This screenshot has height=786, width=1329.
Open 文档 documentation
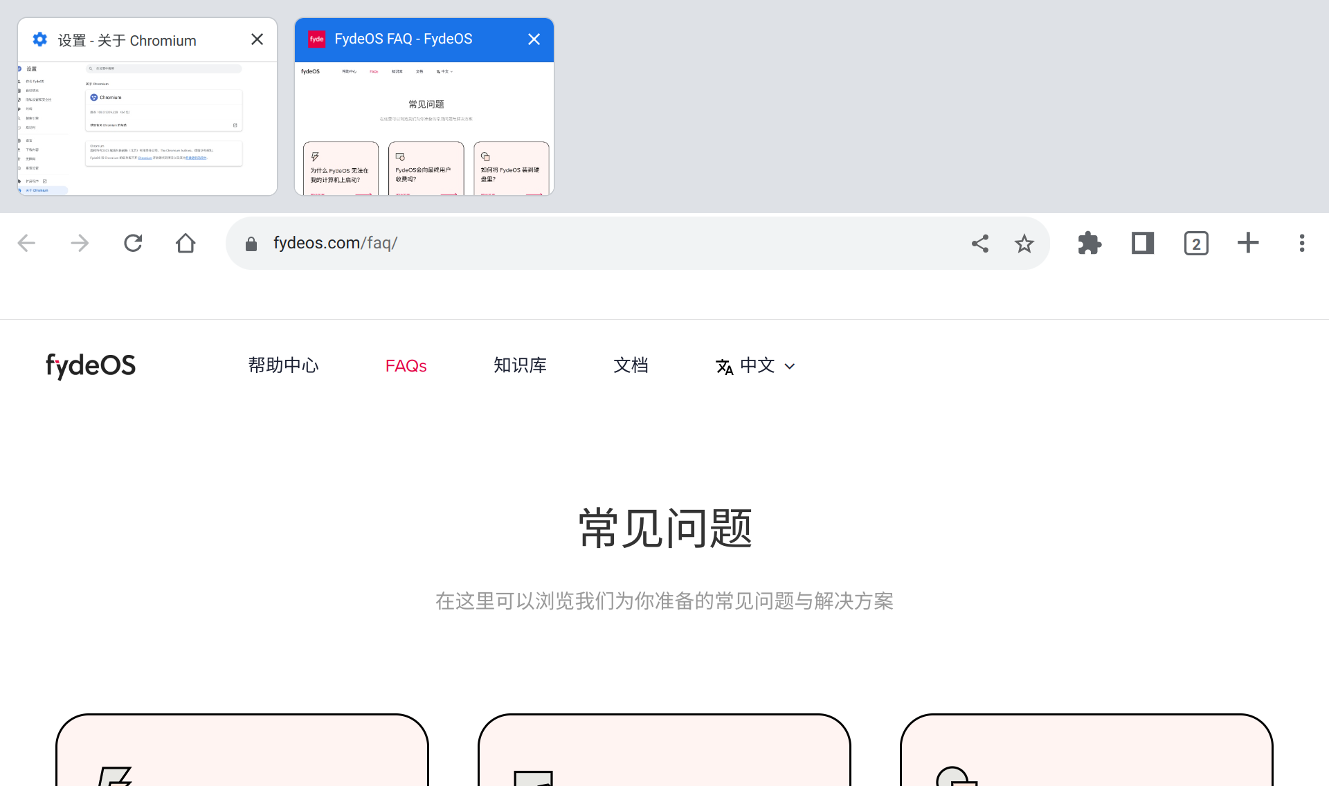(x=631, y=365)
